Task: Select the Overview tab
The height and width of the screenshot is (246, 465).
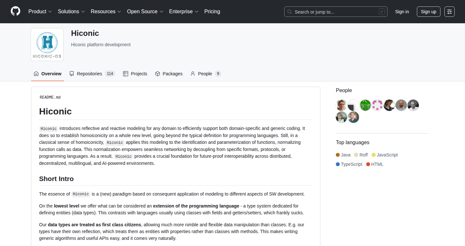Action: pyautogui.click(x=47, y=74)
